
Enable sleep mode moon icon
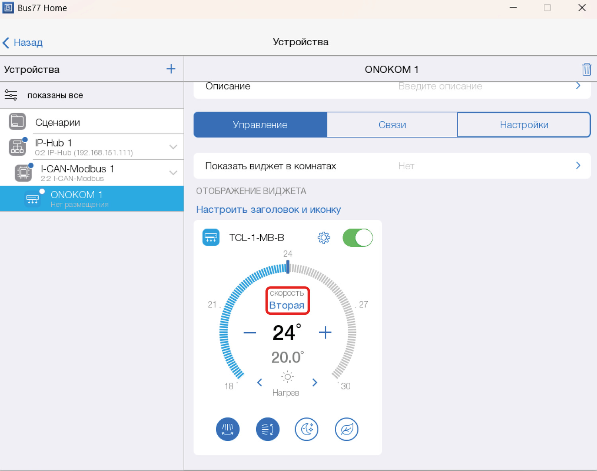(306, 429)
